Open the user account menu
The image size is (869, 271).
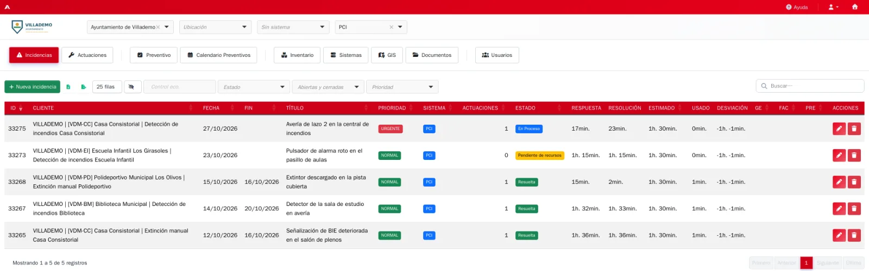point(833,7)
